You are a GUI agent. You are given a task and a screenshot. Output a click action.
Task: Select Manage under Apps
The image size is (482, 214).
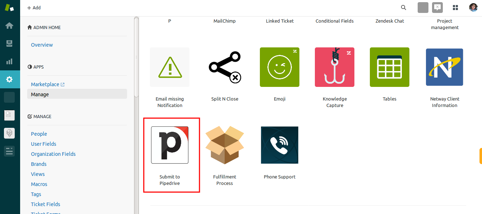(40, 94)
